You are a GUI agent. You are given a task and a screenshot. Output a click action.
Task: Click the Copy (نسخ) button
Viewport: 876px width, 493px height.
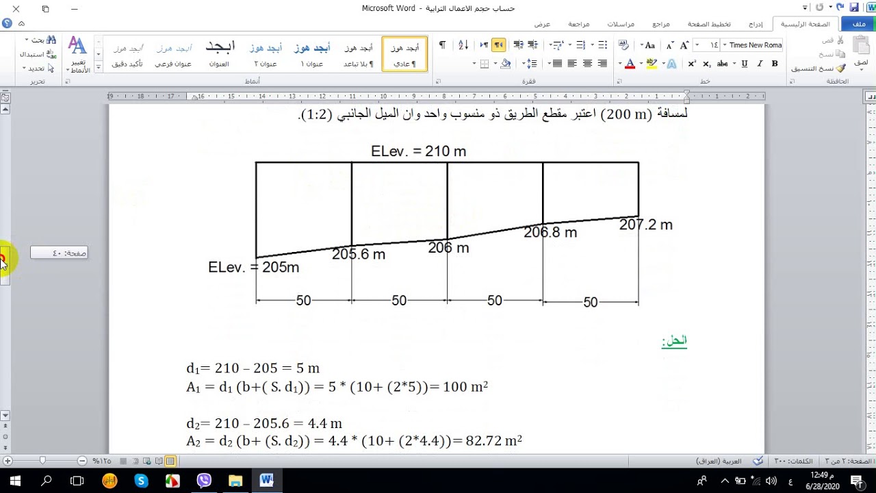click(x=833, y=54)
